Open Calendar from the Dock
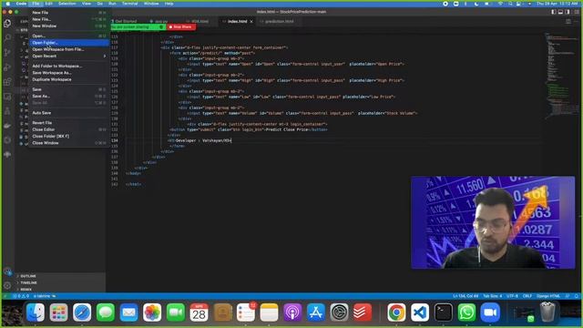 pyautogui.click(x=199, y=313)
